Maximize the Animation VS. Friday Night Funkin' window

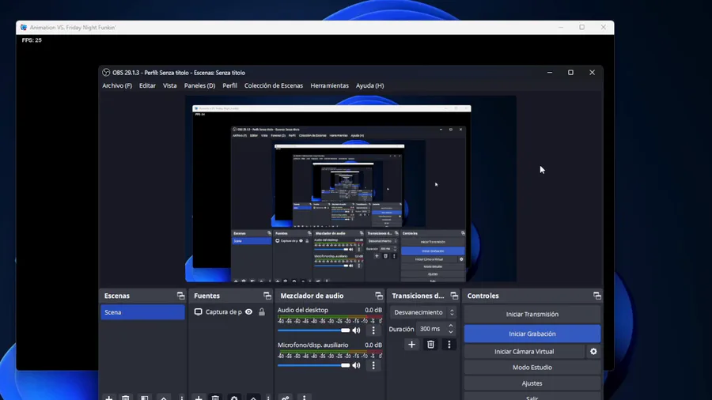(x=581, y=27)
